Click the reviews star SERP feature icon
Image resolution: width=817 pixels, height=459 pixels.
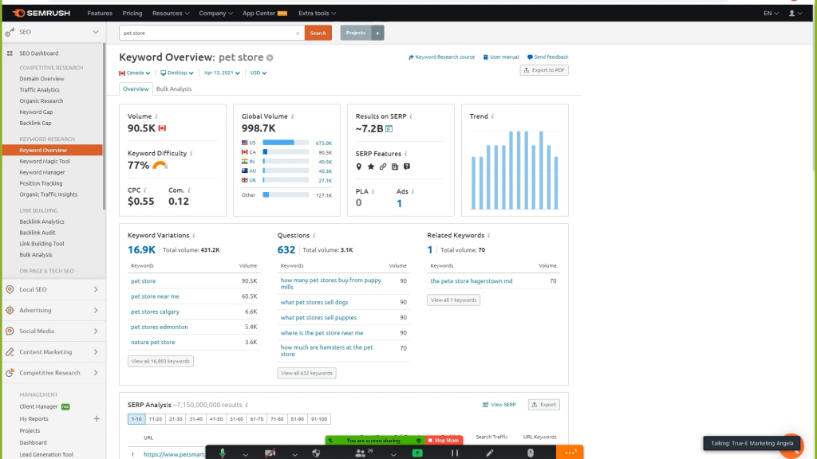[371, 167]
